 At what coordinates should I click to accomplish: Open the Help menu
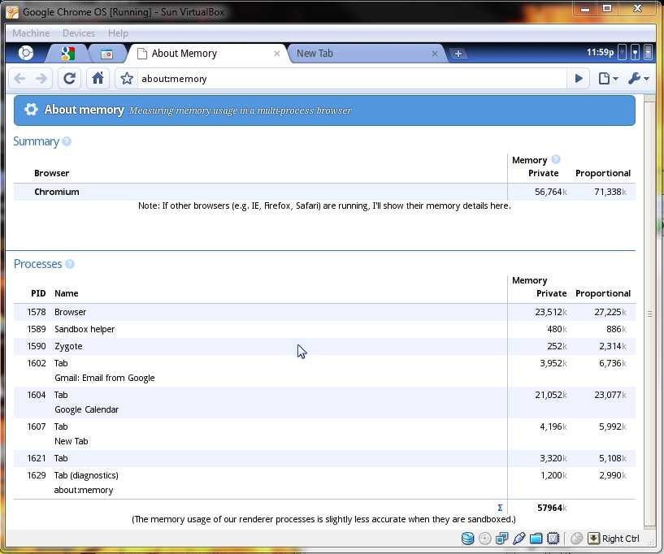(x=118, y=33)
